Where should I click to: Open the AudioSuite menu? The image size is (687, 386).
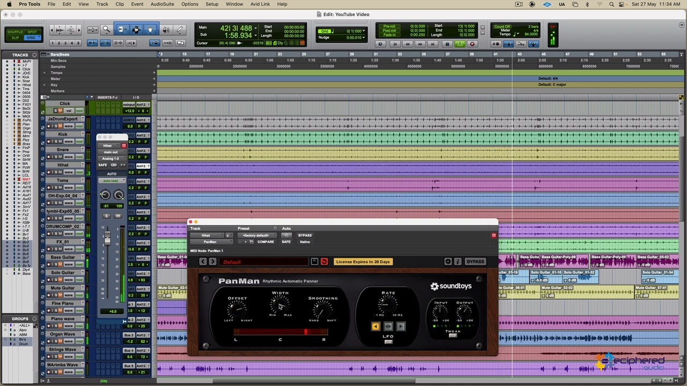click(x=162, y=4)
